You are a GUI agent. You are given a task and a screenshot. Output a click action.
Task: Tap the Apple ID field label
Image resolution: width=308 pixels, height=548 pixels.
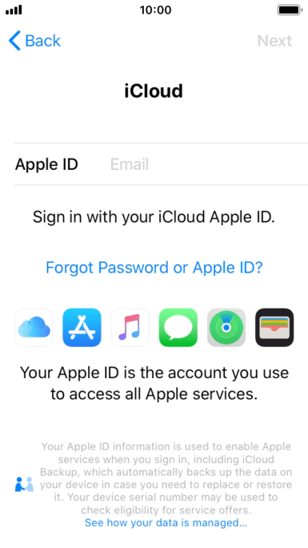46,164
